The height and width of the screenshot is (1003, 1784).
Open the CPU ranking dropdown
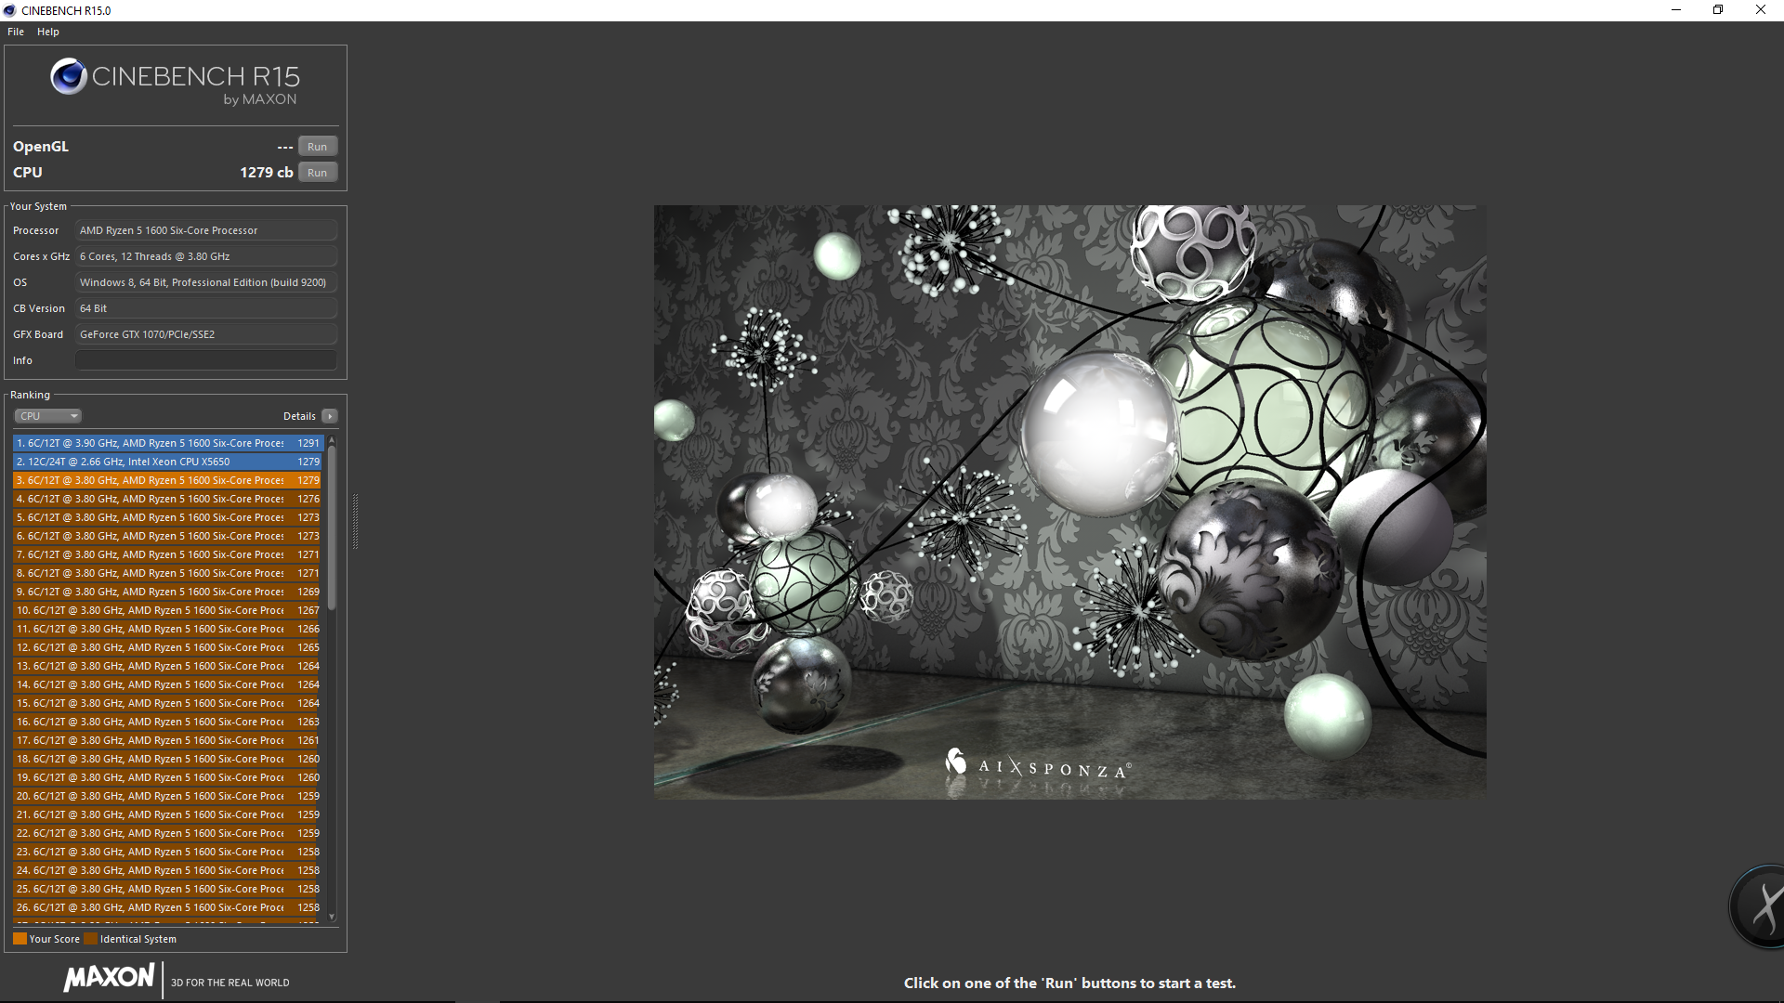pyautogui.click(x=48, y=416)
